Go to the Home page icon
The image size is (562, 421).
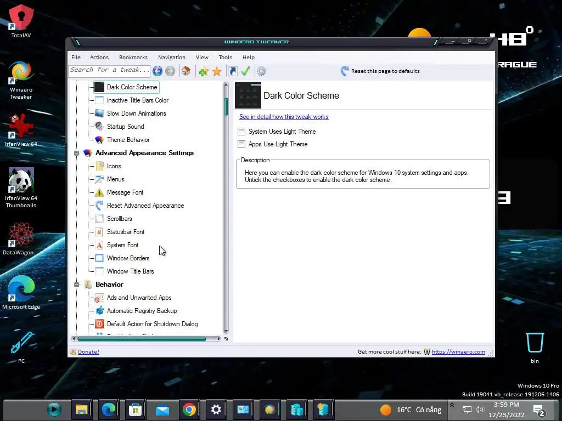(x=186, y=71)
